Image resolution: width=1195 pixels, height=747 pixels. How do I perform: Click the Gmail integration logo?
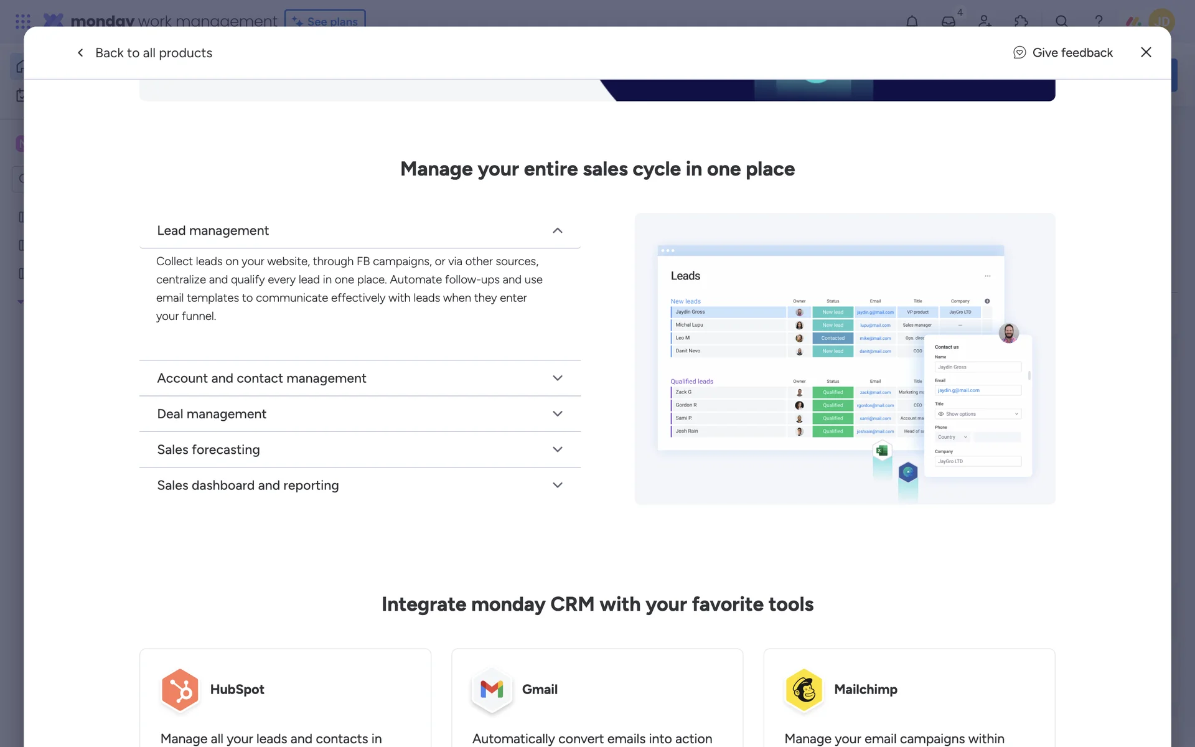tap(492, 690)
